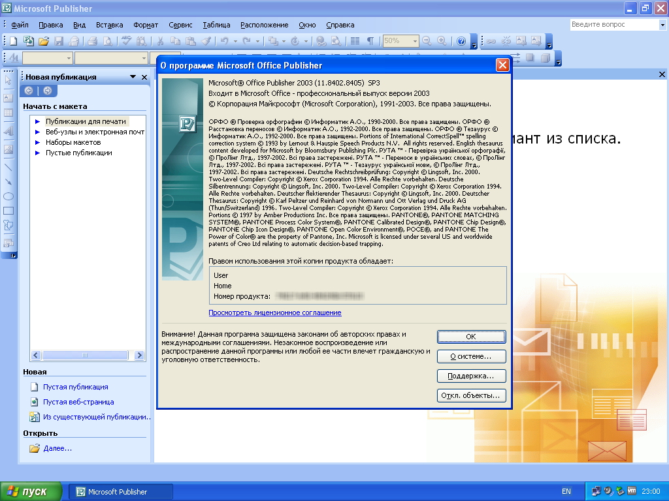
Task: Click the пуск Start button
Action: coord(31,492)
